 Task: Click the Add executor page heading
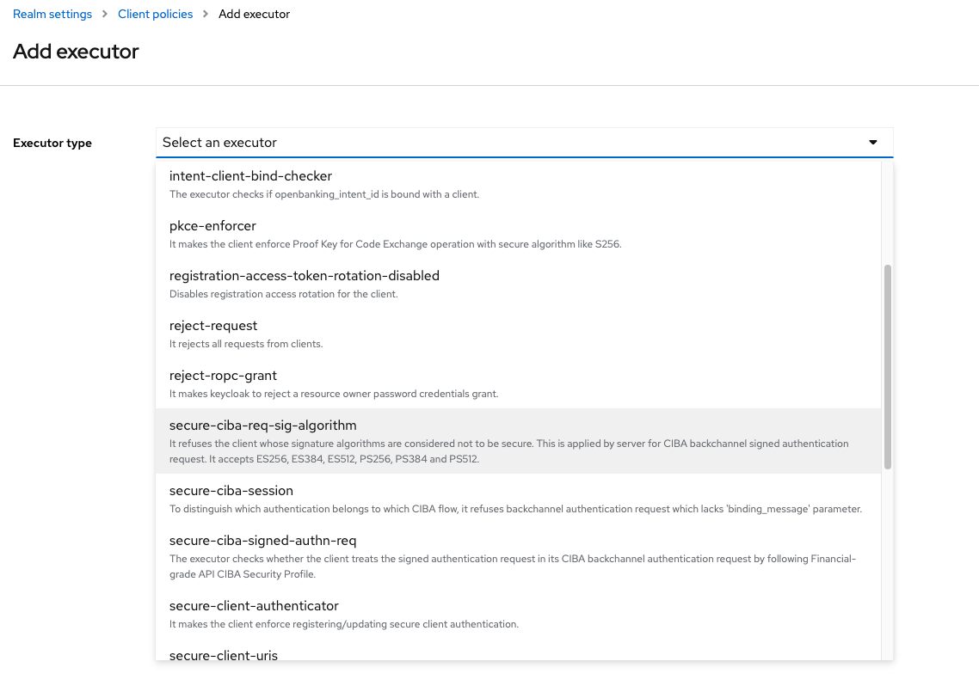click(x=76, y=52)
